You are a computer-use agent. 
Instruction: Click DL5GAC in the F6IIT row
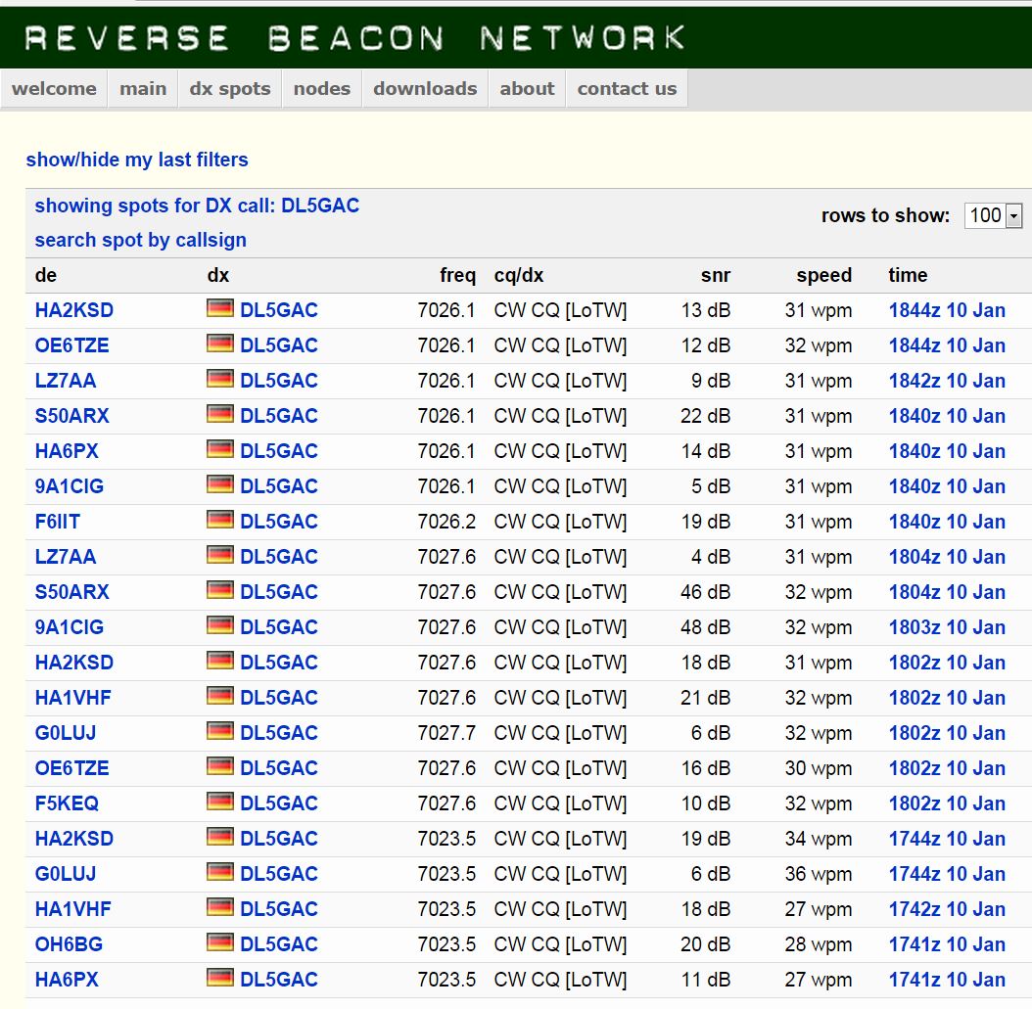coord(278,523)
